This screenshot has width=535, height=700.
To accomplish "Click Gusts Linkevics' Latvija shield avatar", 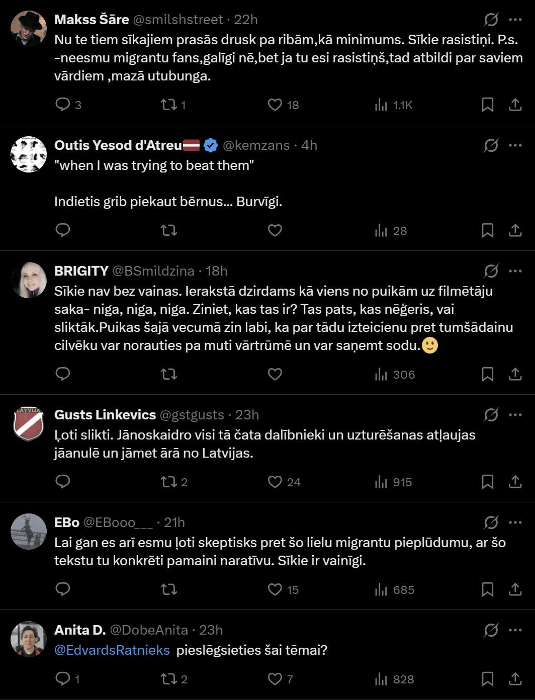I will coord(29,424).
